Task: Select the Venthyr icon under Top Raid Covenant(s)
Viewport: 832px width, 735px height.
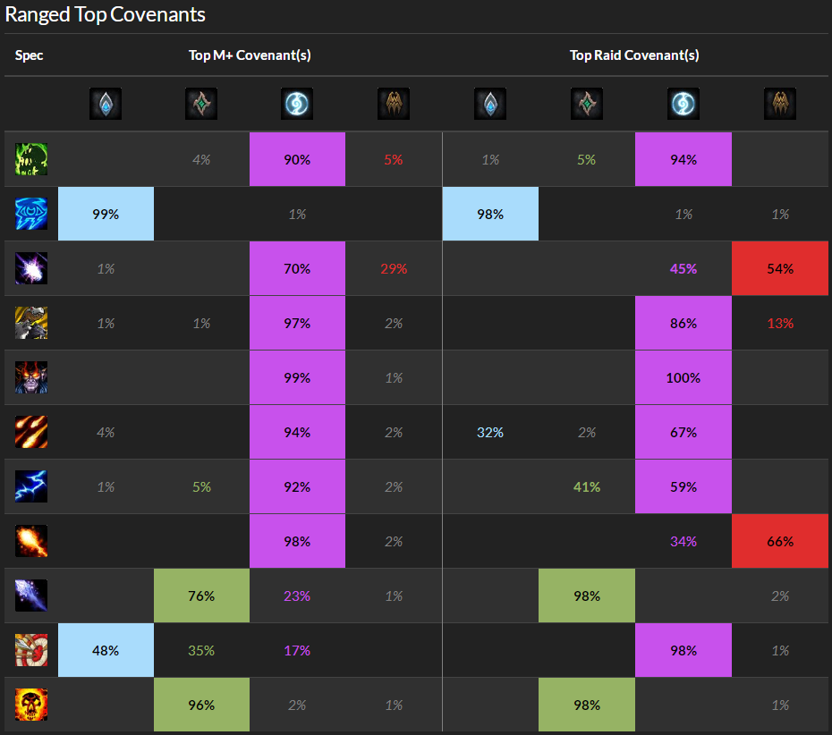Action: point(779,104)
